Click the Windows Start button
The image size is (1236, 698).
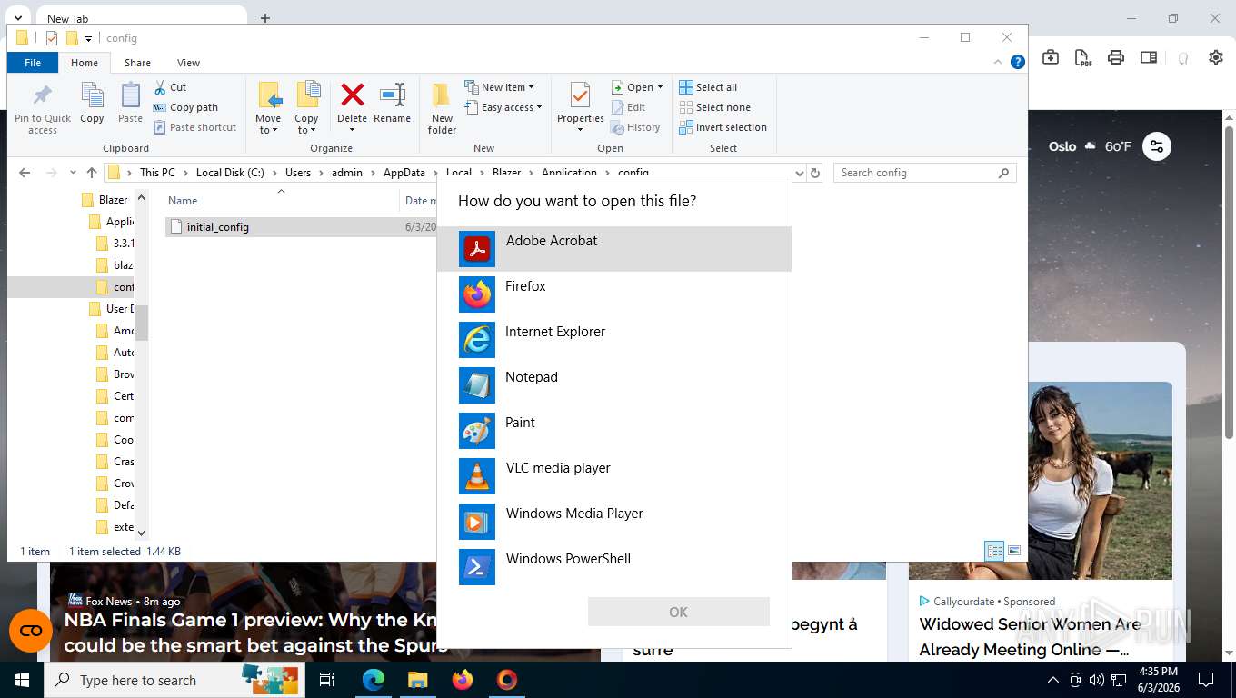point(22,680)
